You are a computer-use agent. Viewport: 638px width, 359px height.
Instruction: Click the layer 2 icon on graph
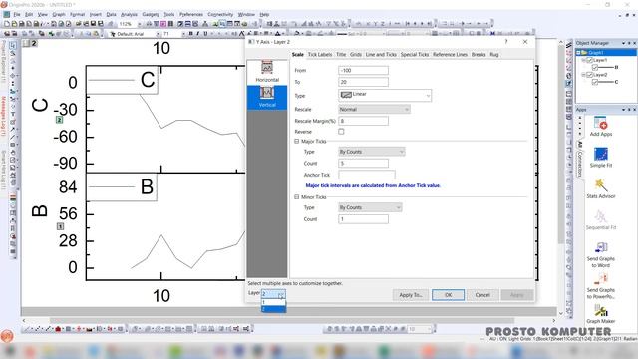(x=59, y=120)
